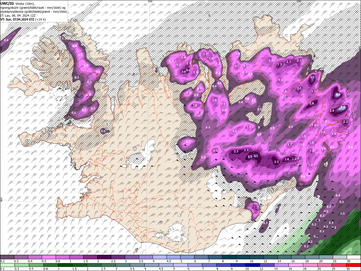Select the bright pink 0.5 swatch in the upper legend
361x271 pixels.
[49, 257]
